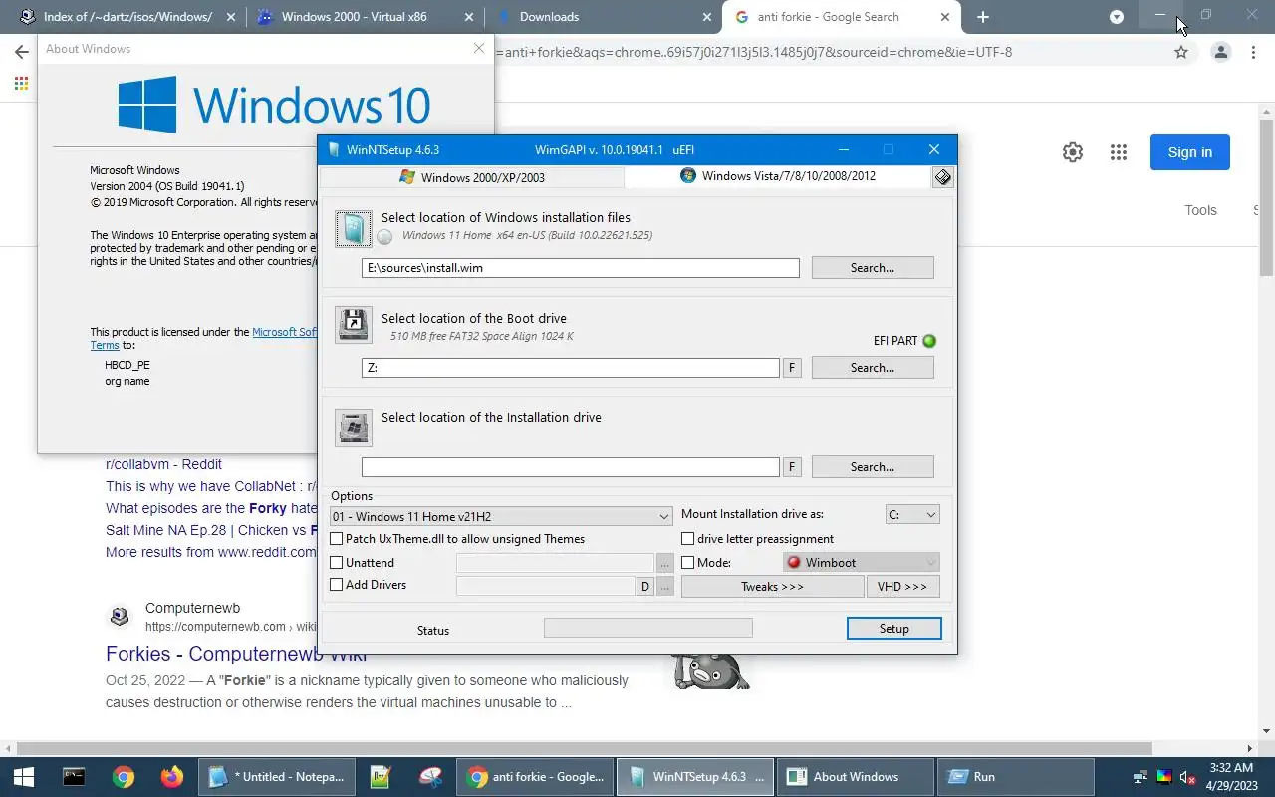Expand the Windows 11 Home edition dropdown
Screen dimensions: 1275x797
point(501,516)
